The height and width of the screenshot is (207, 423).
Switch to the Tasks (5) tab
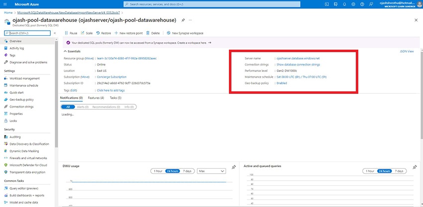115,98
